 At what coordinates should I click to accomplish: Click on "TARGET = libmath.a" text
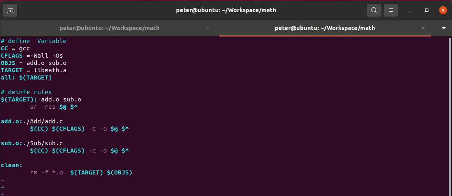(x=33, y=70)
